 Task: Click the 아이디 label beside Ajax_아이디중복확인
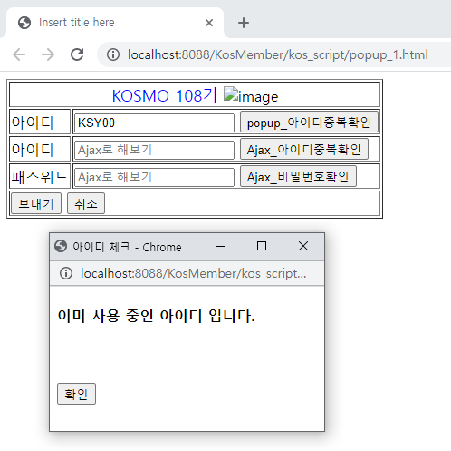coord(33,150)
